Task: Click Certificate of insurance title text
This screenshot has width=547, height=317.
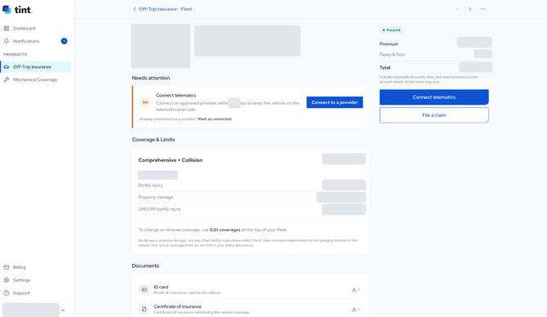Action: coord(177,306)
